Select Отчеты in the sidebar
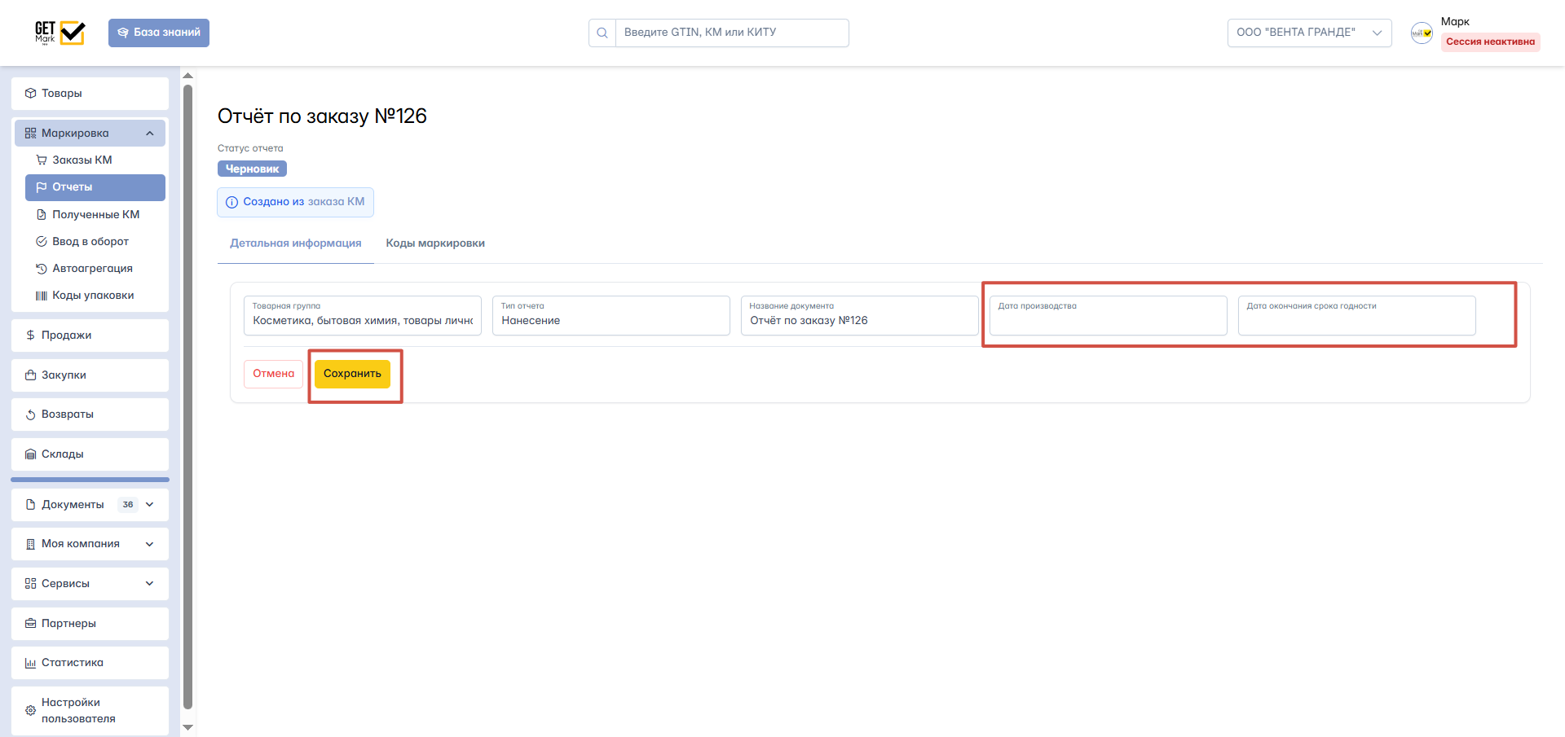 95,187
